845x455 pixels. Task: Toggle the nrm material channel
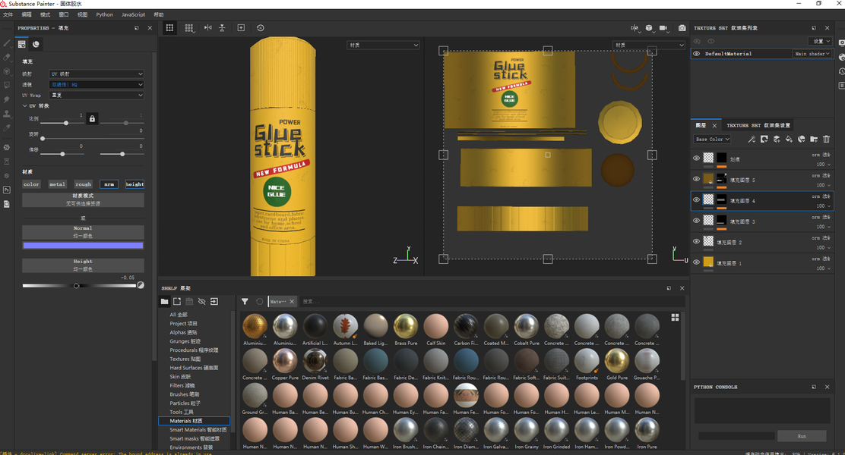pos(109,184)
